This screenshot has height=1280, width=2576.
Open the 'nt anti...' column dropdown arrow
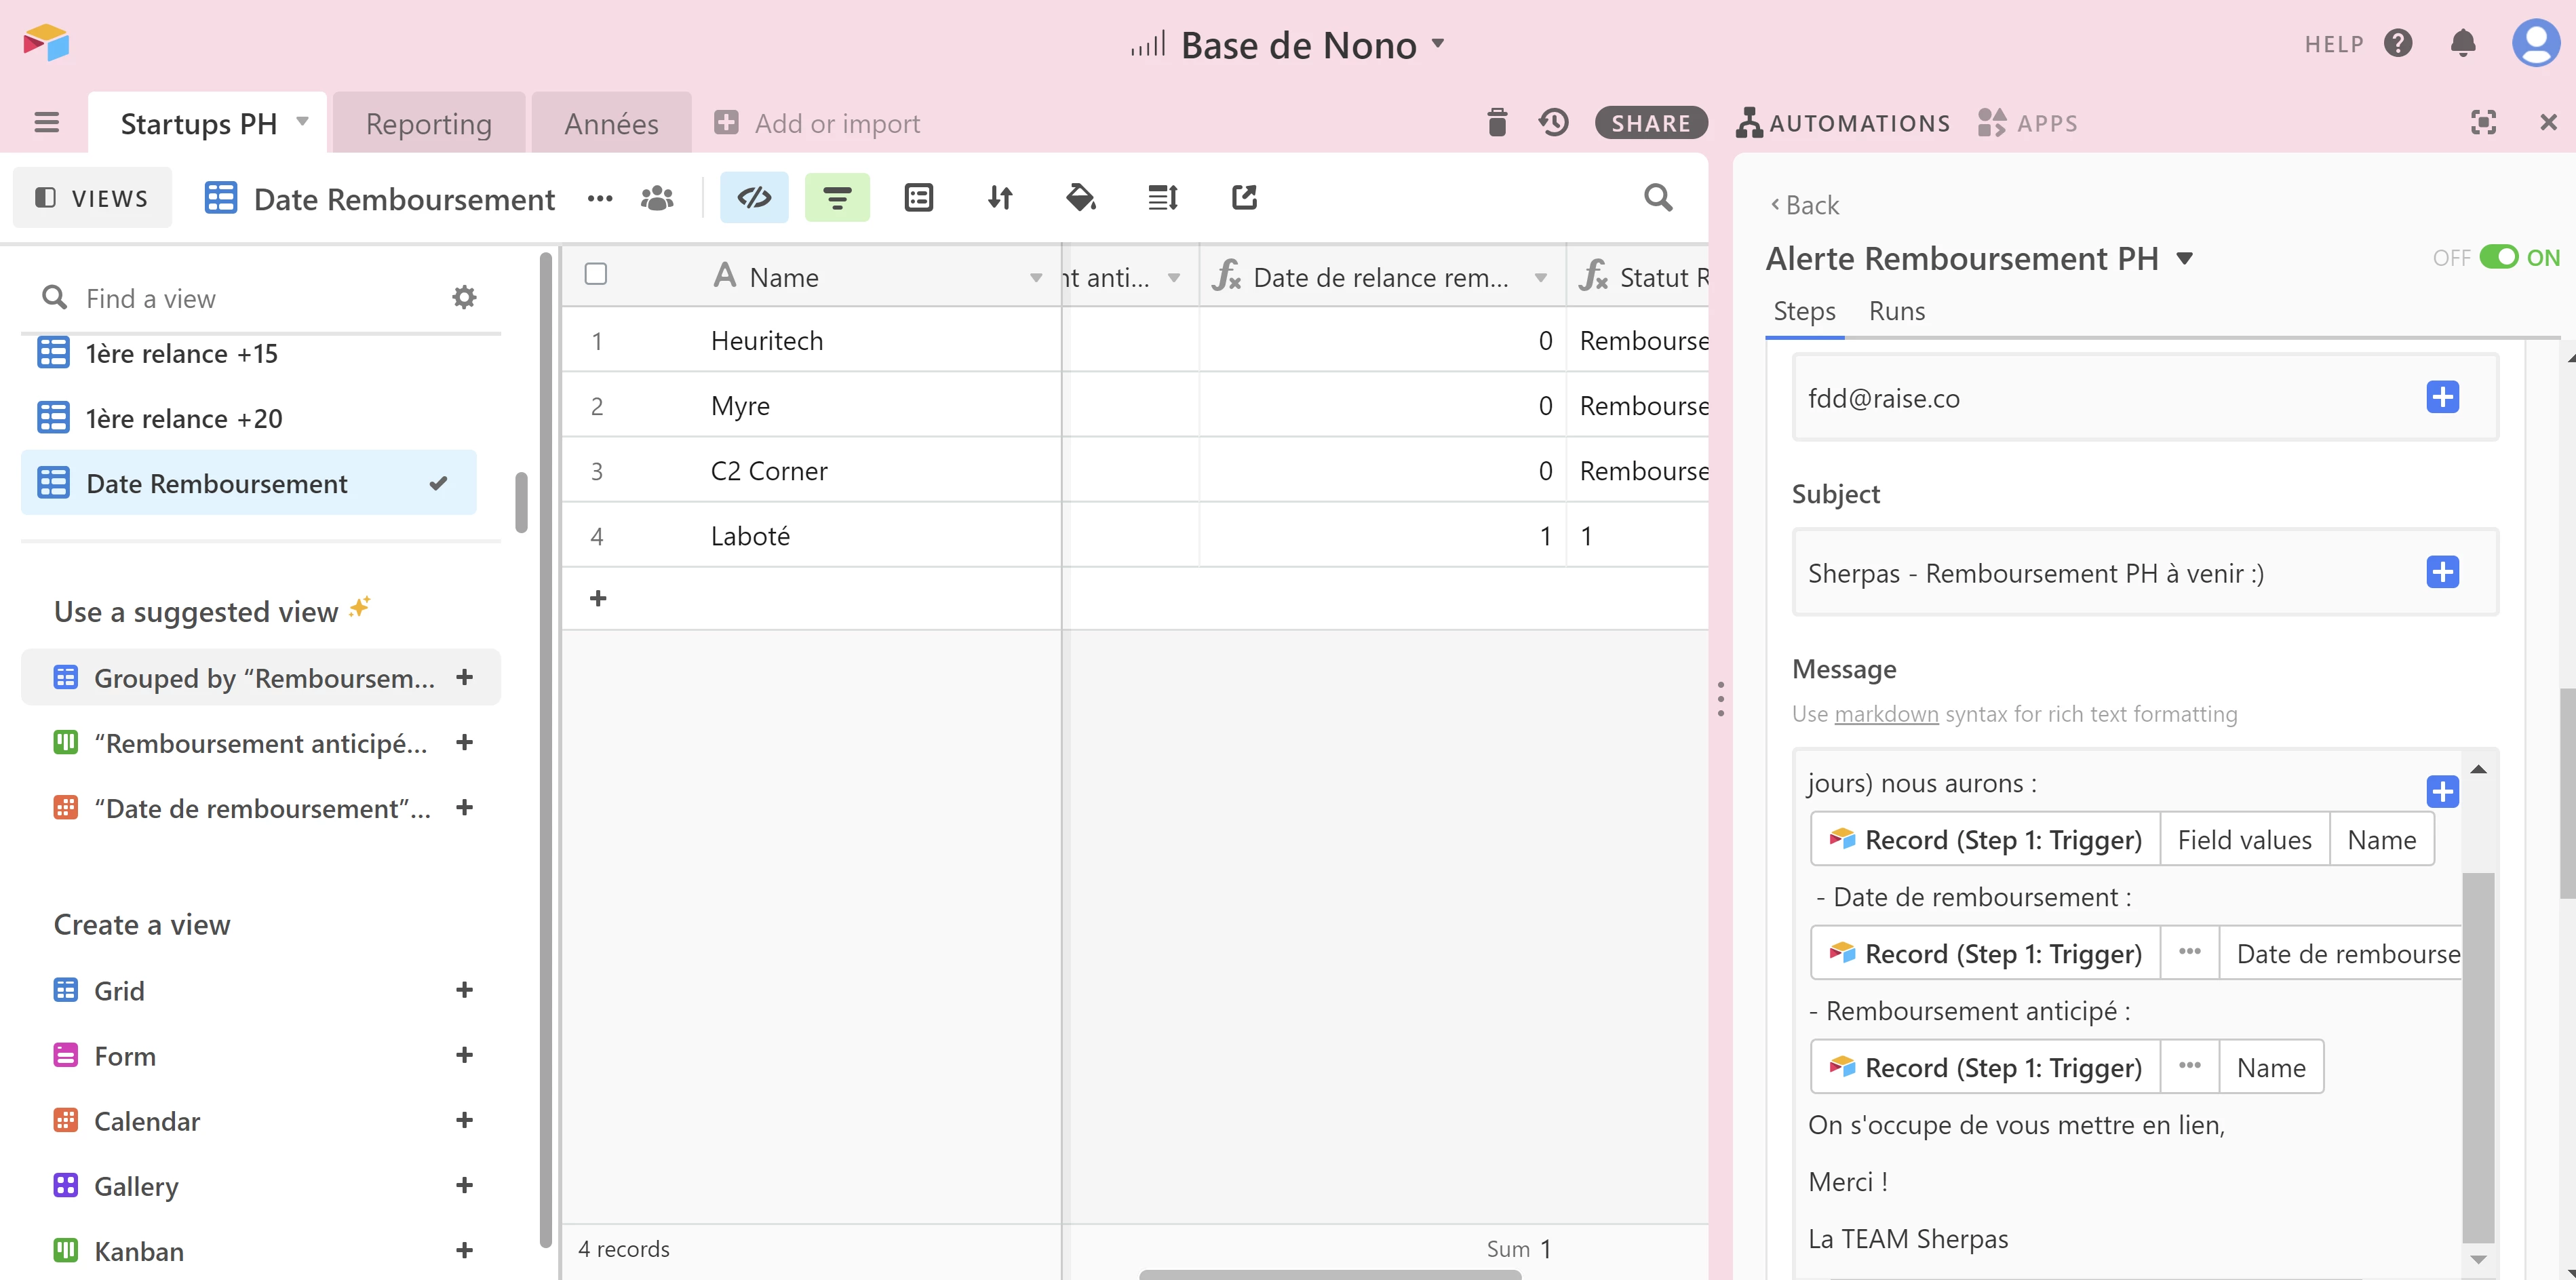(x=1174, y=277)
